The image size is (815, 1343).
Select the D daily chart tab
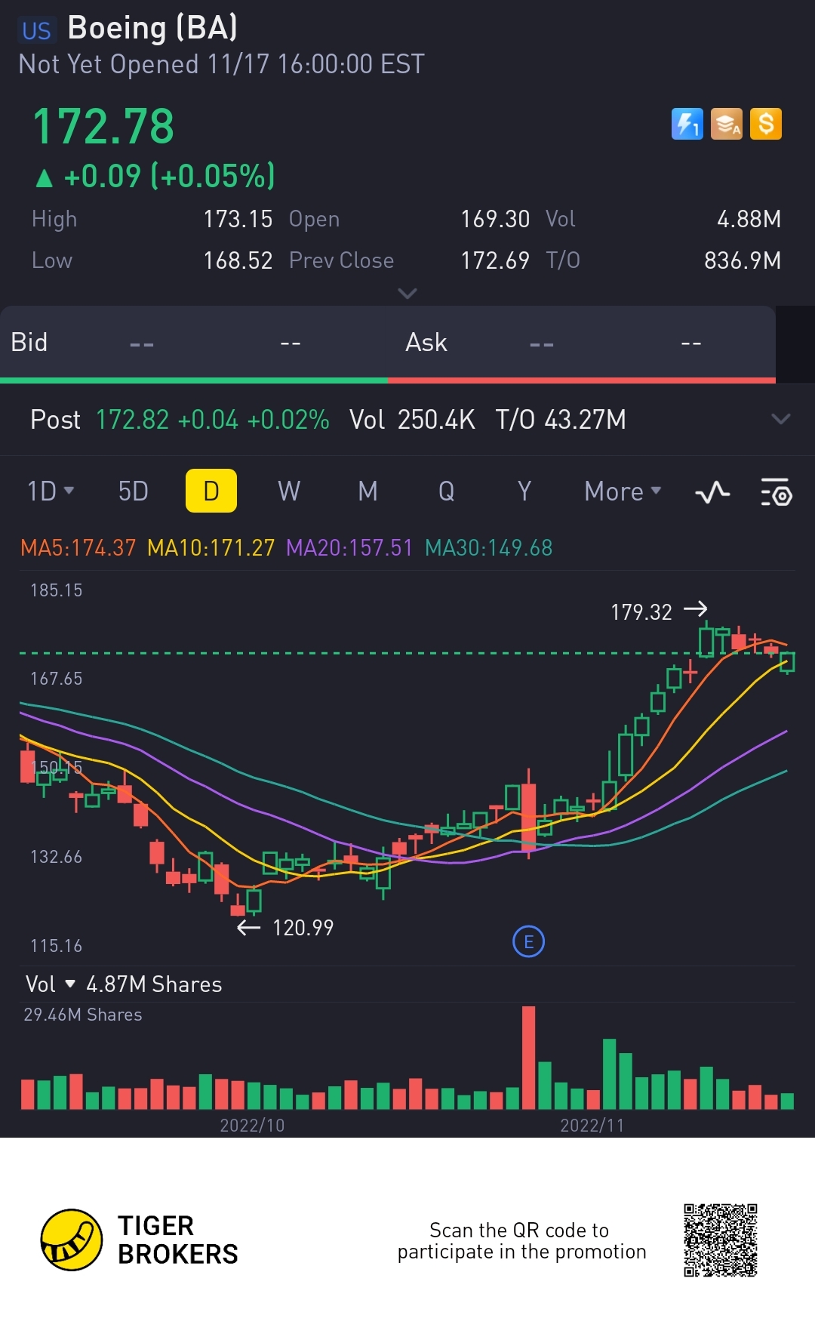[x=211, y=491]
